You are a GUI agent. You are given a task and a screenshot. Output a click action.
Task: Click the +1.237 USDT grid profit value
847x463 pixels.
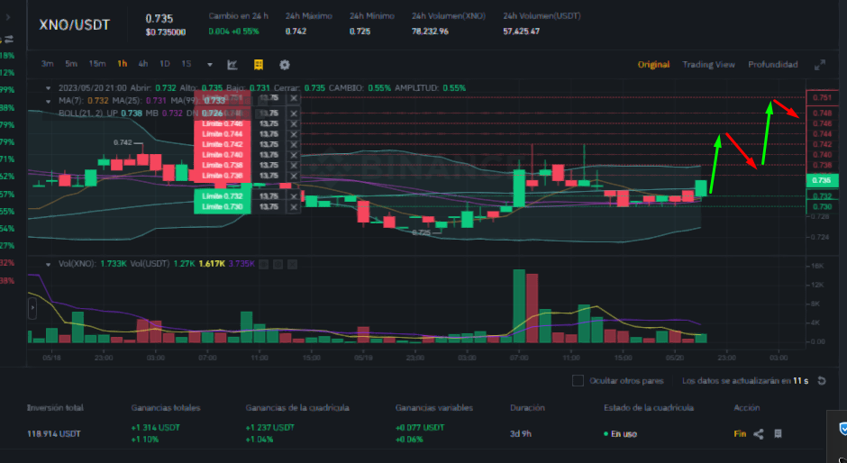coord(270,427)
